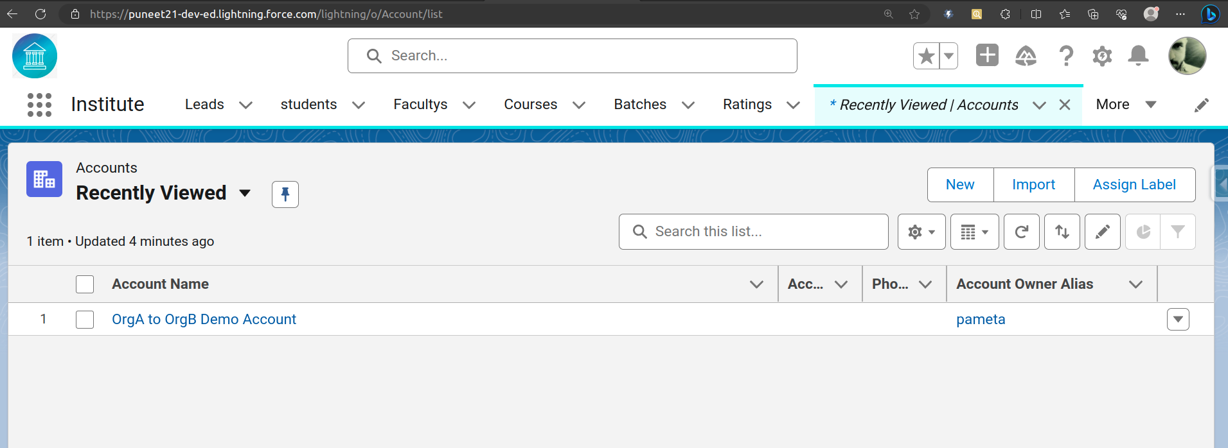This screenshot has height=448, width=1228.
Task: Open the Courses tab
Action: [x=530, y=105]
